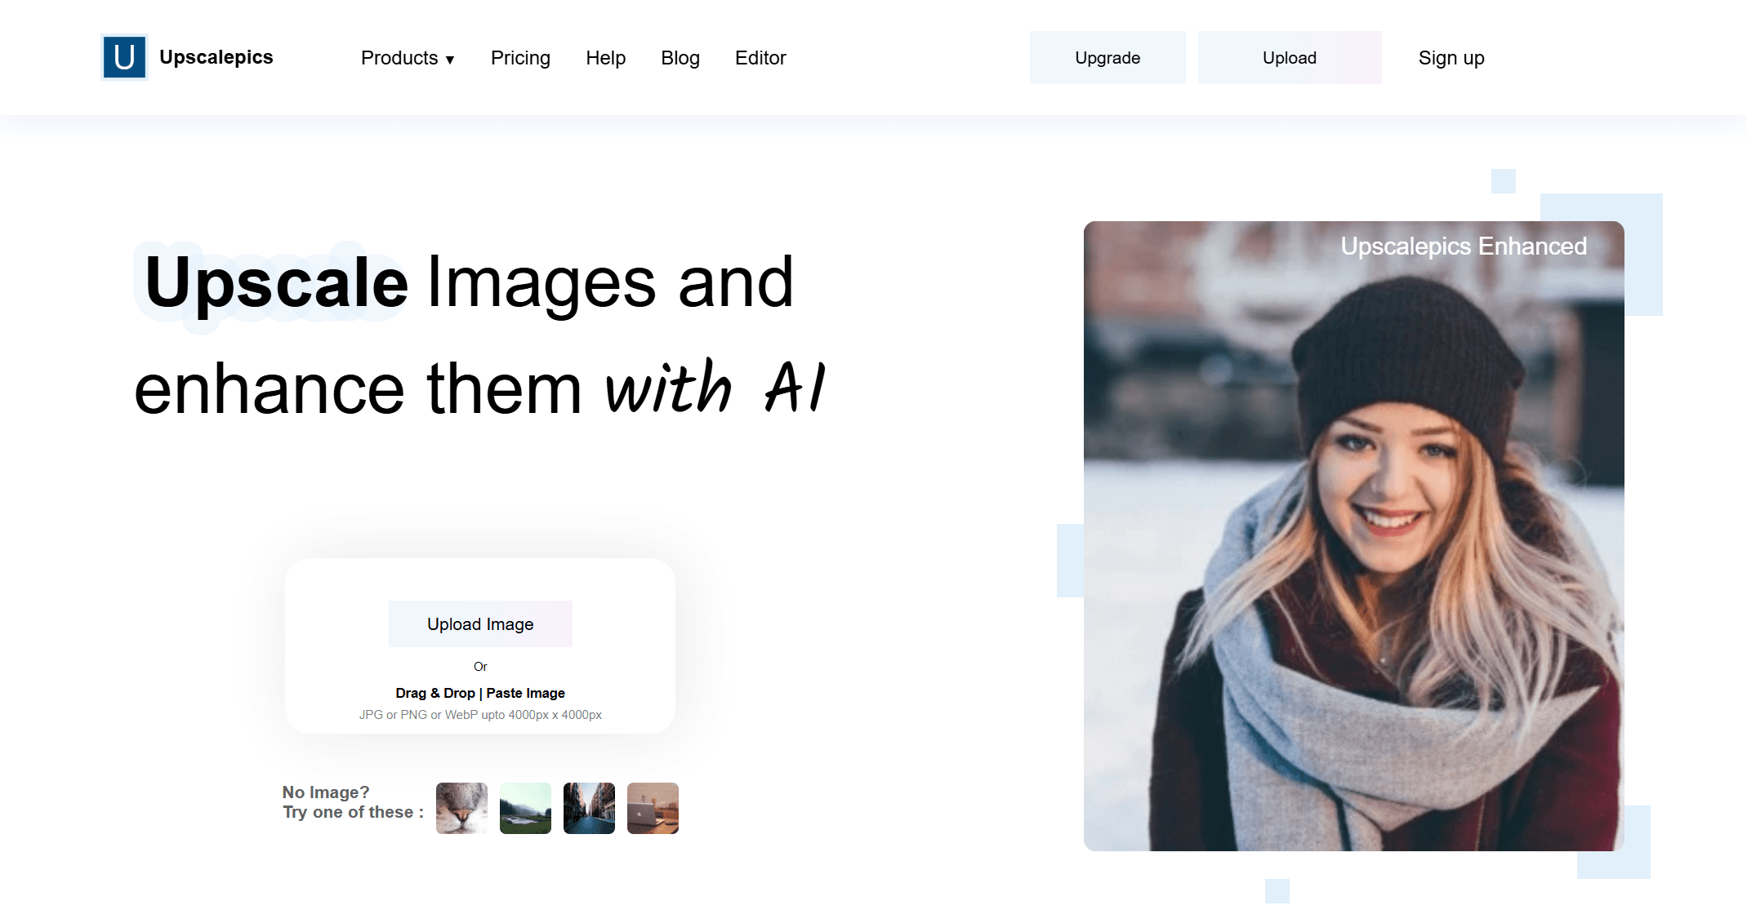Screen dimensions: 1747x923
Task: Open the Editor link
Action: pos(760,58)
